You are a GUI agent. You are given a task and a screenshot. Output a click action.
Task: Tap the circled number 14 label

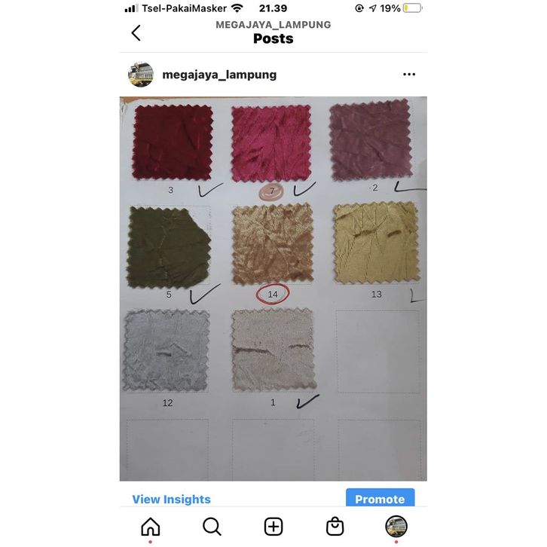273,294
